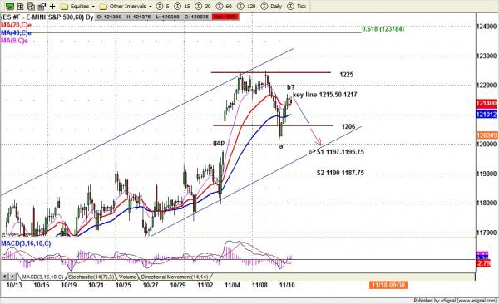Click the S1 1197-1195.75 annotation
Screen dimensions: 499x304
tap(340, 152)
